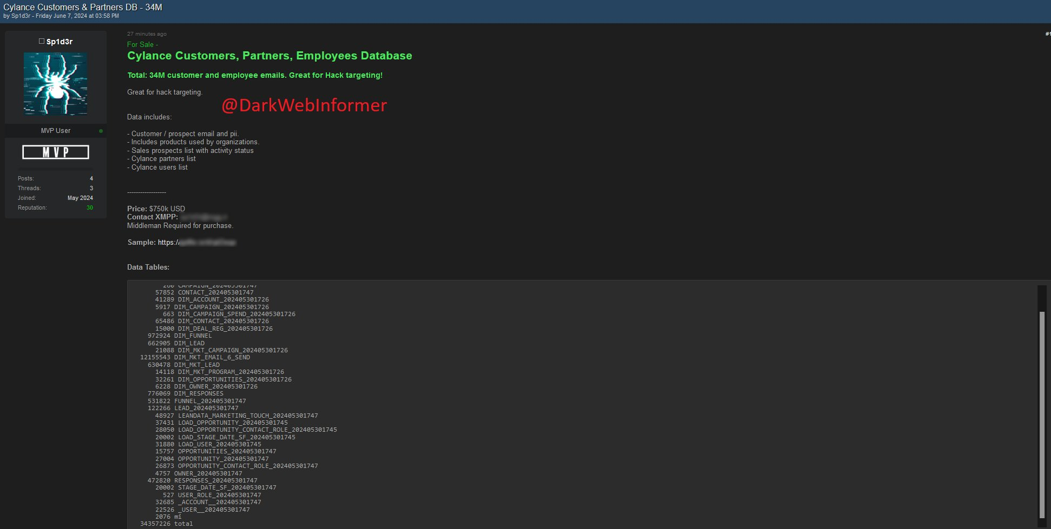The width and height of the screenshot is (1051, 529).
Task: Click the blurred XMPP contact address
Action: (x=203, y=217)
